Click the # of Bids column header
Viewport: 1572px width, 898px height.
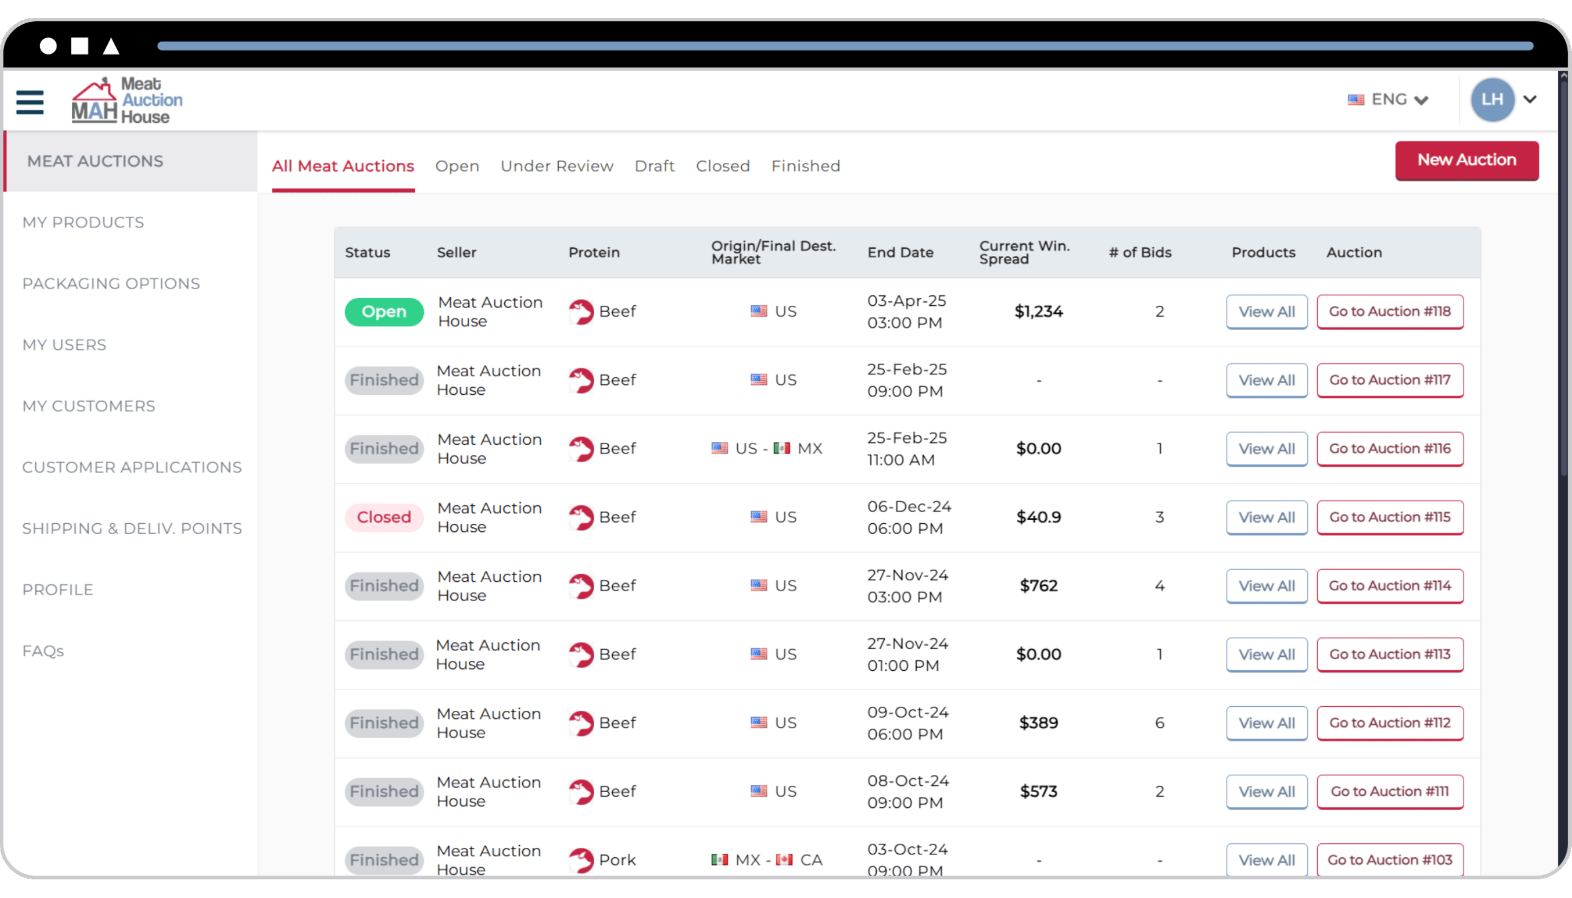click(1139, 252)
